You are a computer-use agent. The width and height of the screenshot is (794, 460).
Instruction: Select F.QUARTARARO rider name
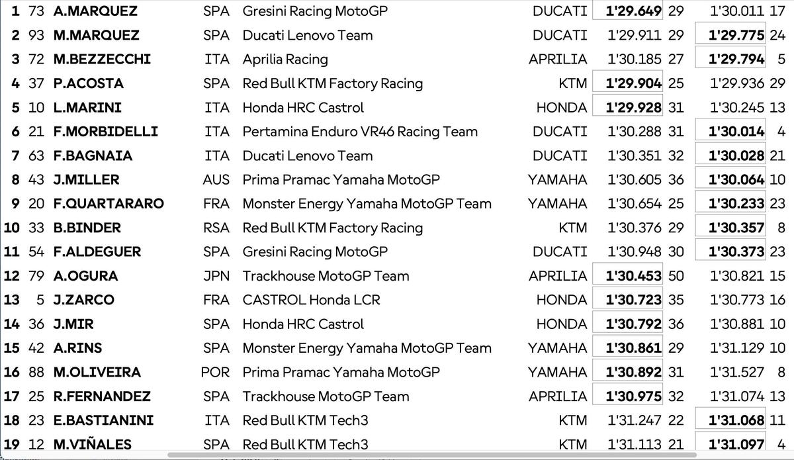(109, 204)
